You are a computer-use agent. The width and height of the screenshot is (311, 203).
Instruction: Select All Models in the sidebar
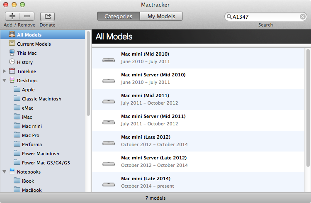click(x=43, y=35)
